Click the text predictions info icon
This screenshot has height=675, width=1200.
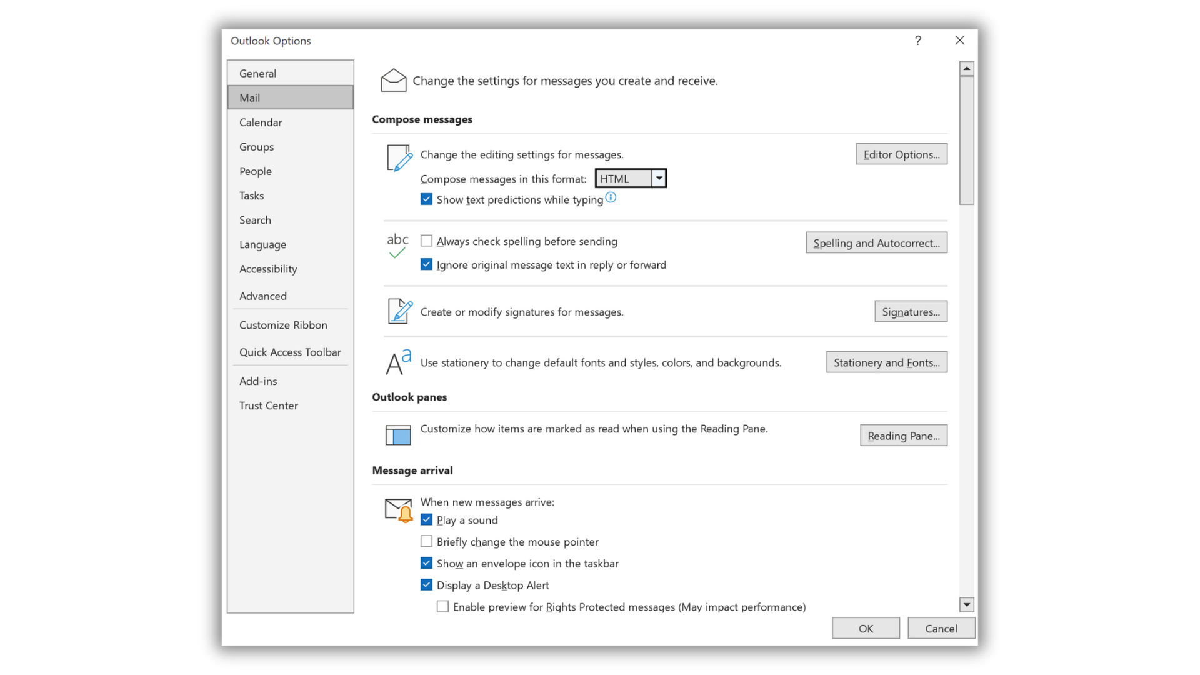click(x=611, y=197)
